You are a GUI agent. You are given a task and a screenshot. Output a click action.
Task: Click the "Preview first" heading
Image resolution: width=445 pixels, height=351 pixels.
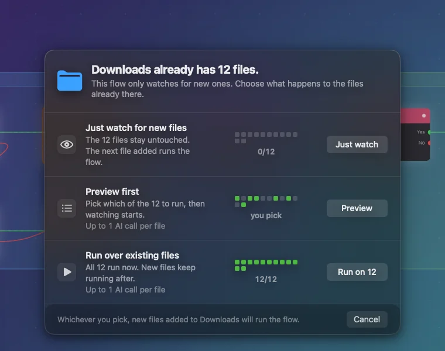(x=112, y=192)
